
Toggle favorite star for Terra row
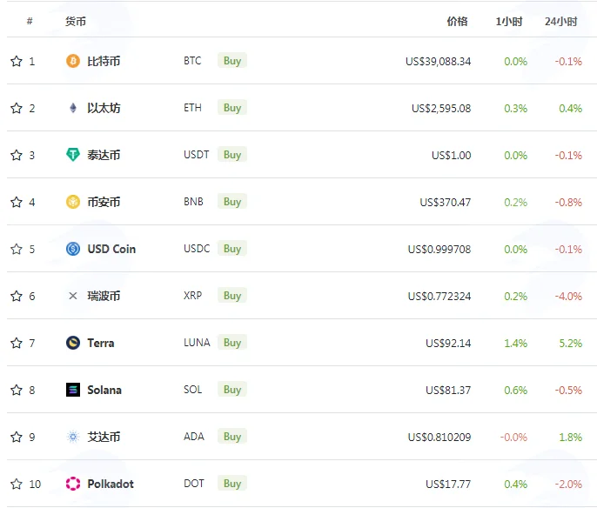(17, 343)
